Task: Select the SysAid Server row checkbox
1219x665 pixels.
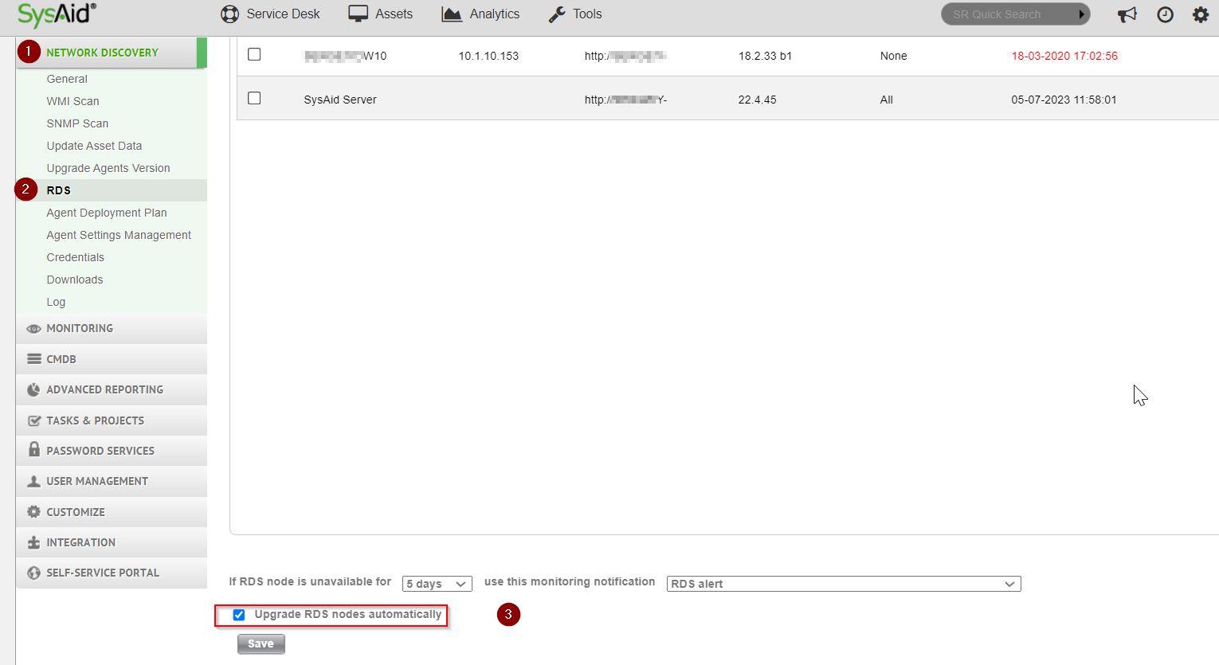Action: (254, 98)
